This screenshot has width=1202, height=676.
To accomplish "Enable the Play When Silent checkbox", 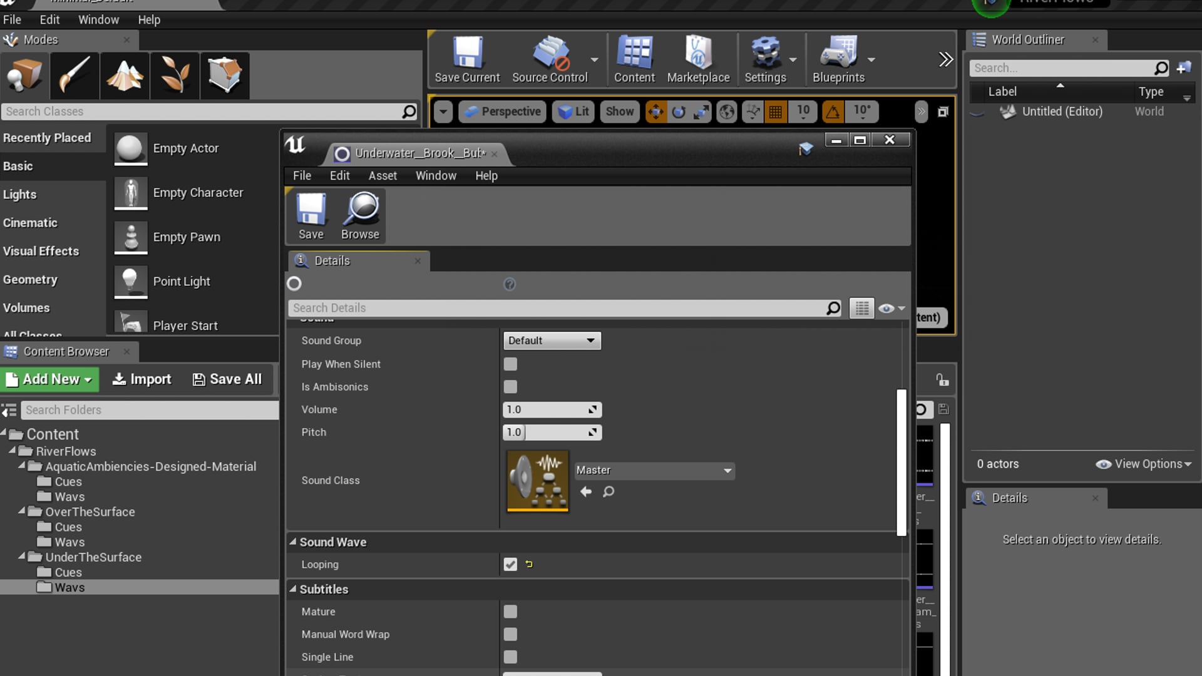I will pyautogui.click(x=510, y=364).
